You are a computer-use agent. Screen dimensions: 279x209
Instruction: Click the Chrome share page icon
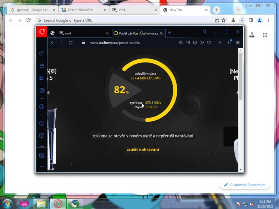point(217,20)
